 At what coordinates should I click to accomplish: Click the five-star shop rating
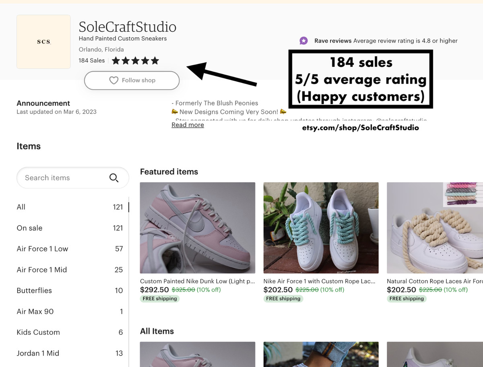coord(135,61)
